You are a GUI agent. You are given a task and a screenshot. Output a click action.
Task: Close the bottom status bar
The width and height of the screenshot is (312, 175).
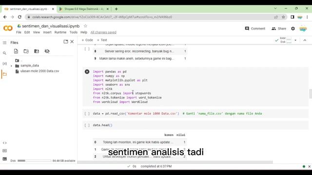309,166
